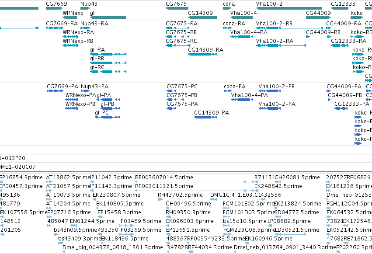This screenshot has height=254, width=372.
Task: Select protein gl-PC
Action: tap(102, 113)
